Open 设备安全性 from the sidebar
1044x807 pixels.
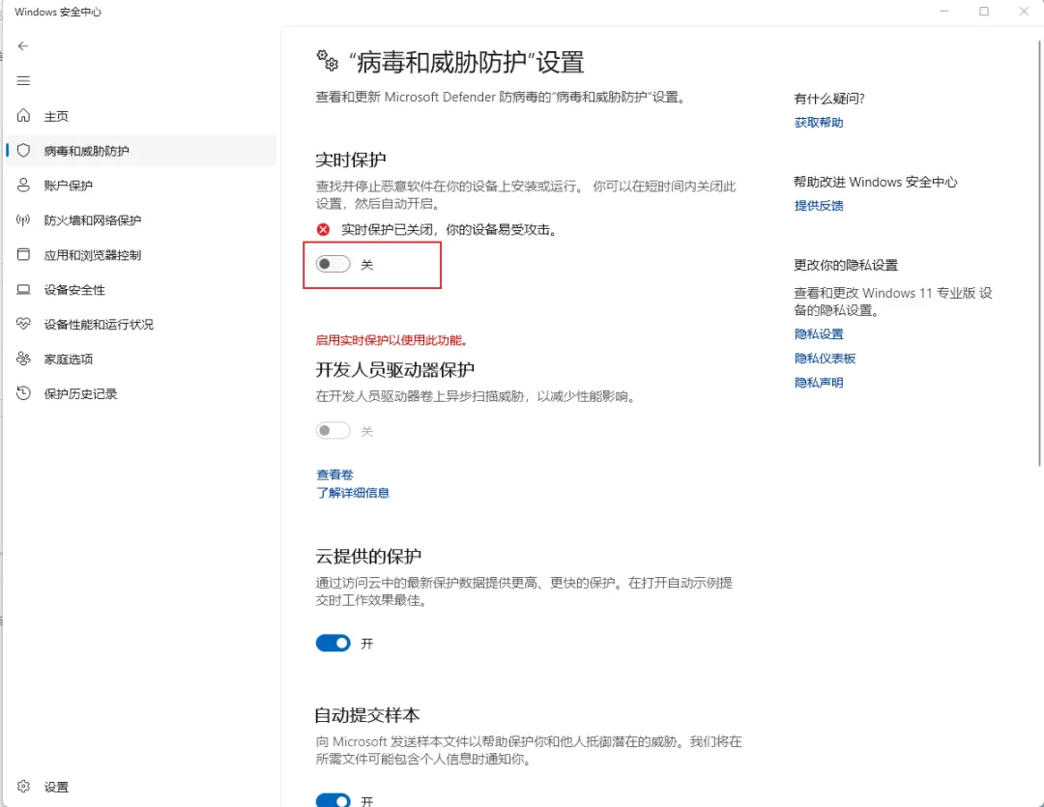[141, 289]
